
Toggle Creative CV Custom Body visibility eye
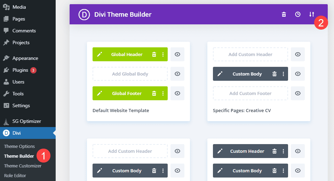click(298, 74)
